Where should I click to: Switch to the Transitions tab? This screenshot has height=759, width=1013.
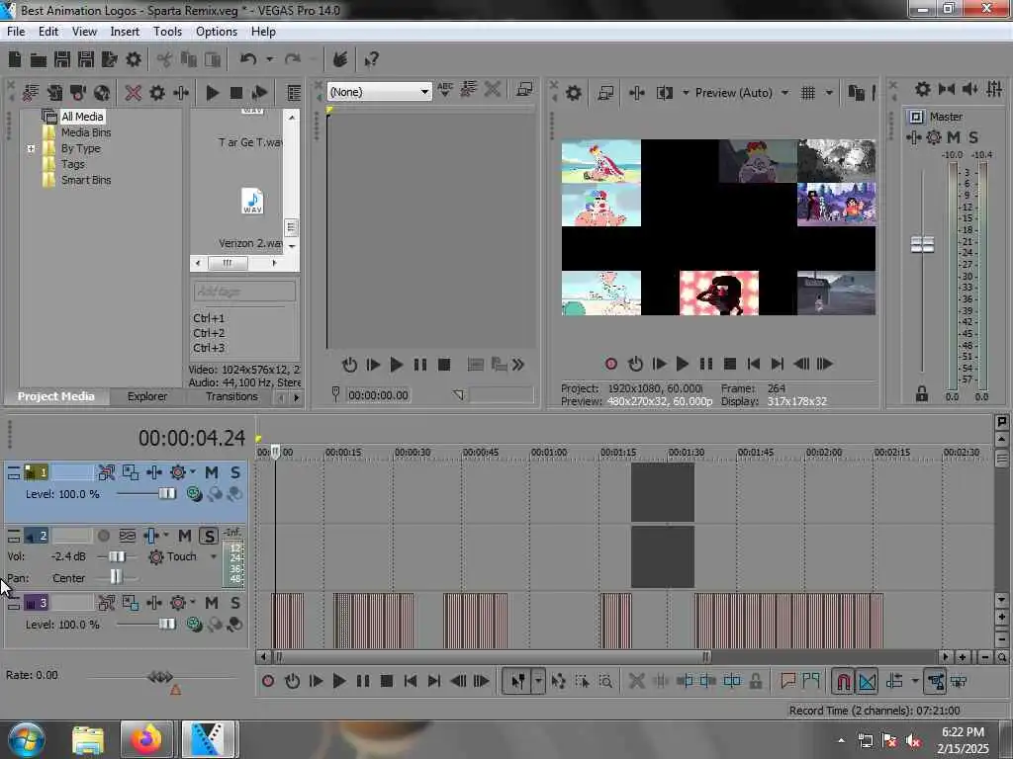click(x=231, y=396)
